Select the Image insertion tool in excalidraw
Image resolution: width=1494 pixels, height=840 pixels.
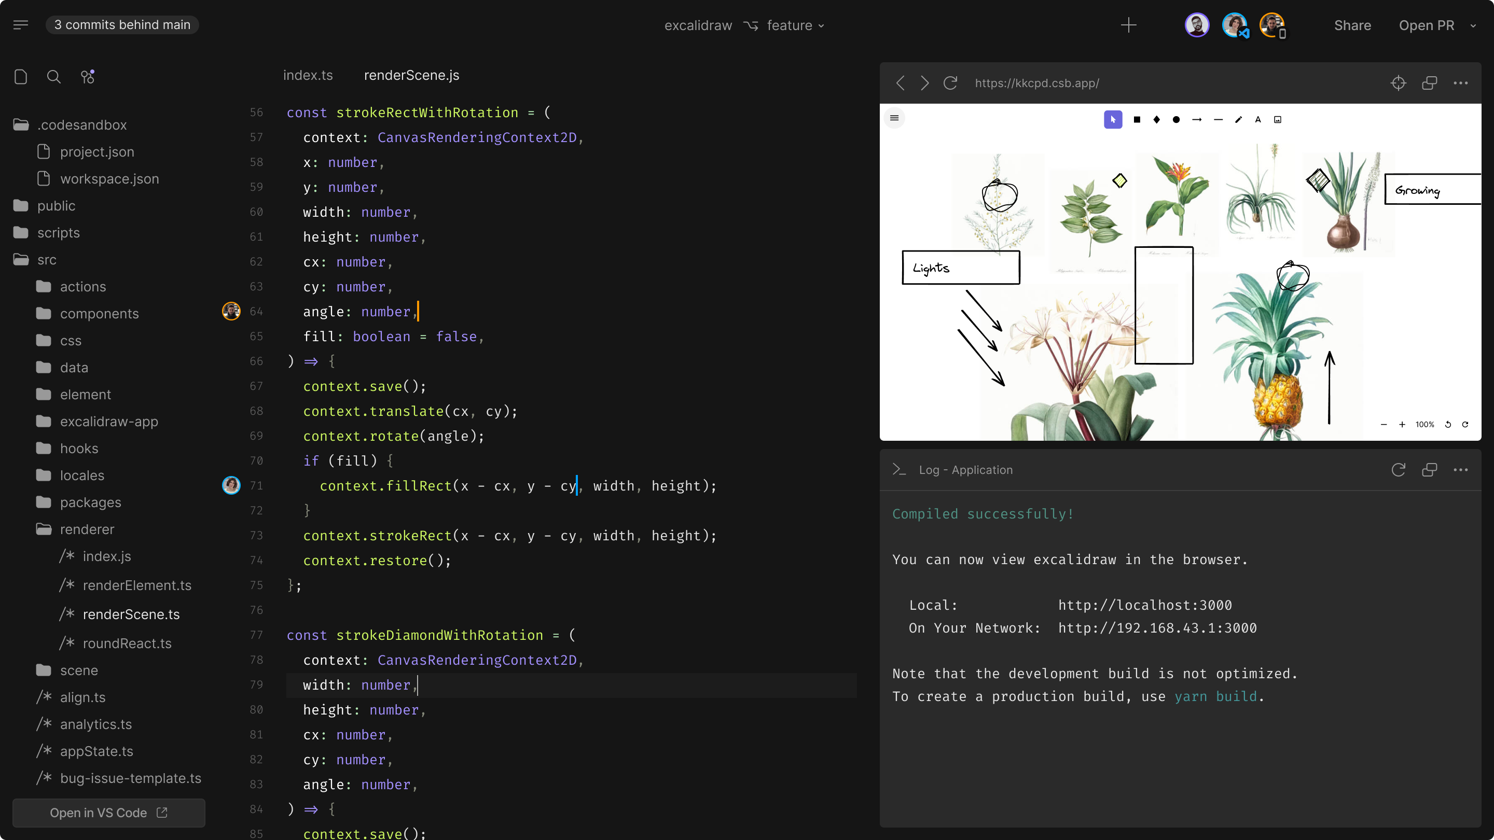tap(1278, 119)
